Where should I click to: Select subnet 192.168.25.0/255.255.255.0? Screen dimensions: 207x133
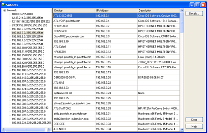click(28, 55)
